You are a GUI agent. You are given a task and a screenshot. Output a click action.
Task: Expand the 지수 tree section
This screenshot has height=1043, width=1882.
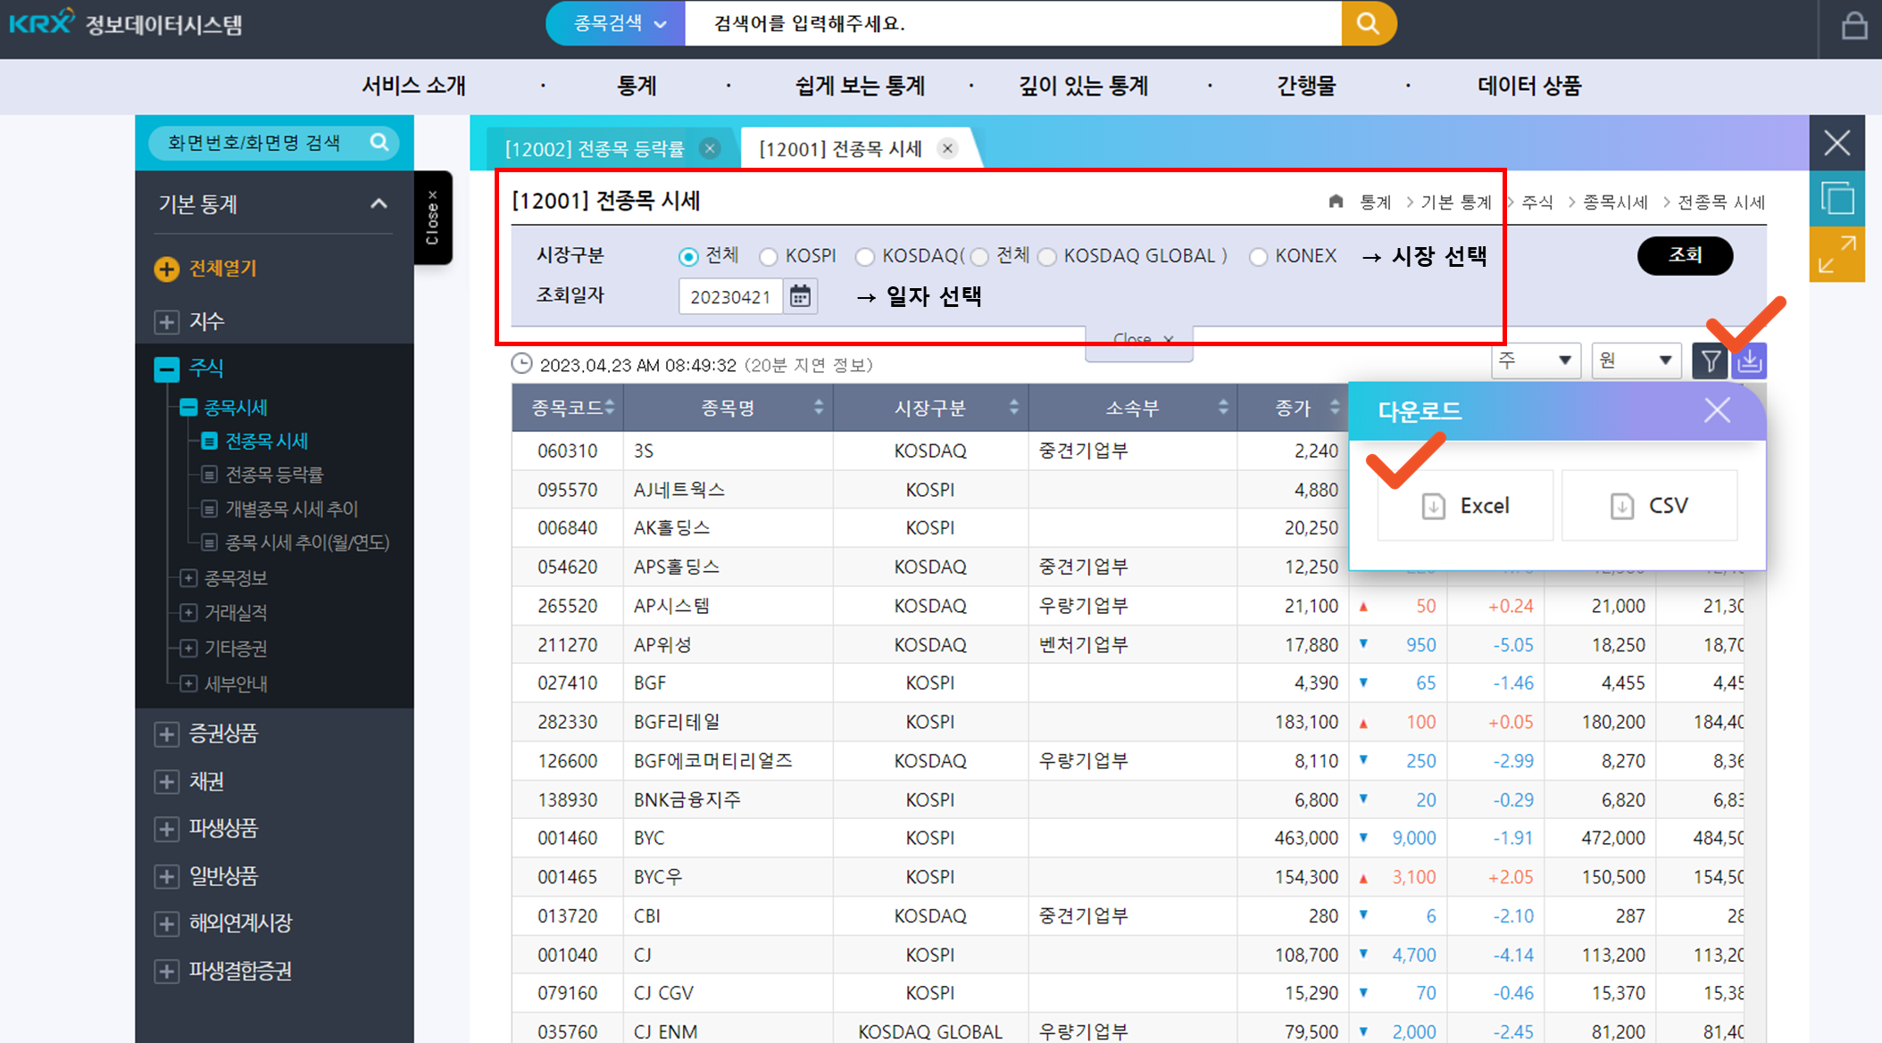pos(167,322)
